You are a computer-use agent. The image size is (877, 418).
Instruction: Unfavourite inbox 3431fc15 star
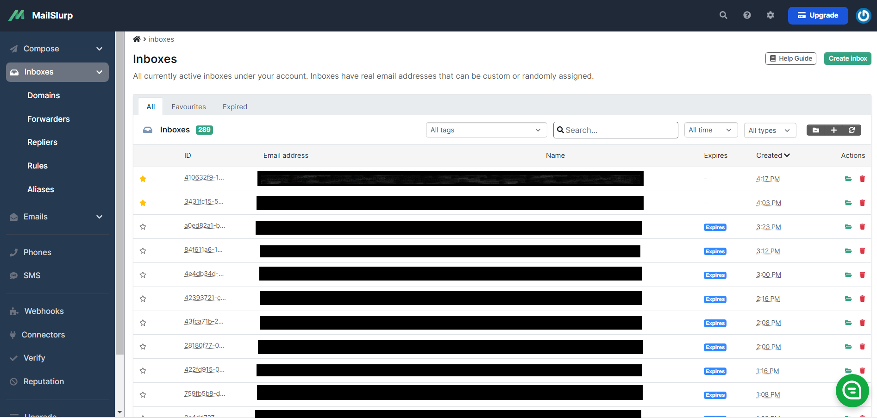[143, 203]
